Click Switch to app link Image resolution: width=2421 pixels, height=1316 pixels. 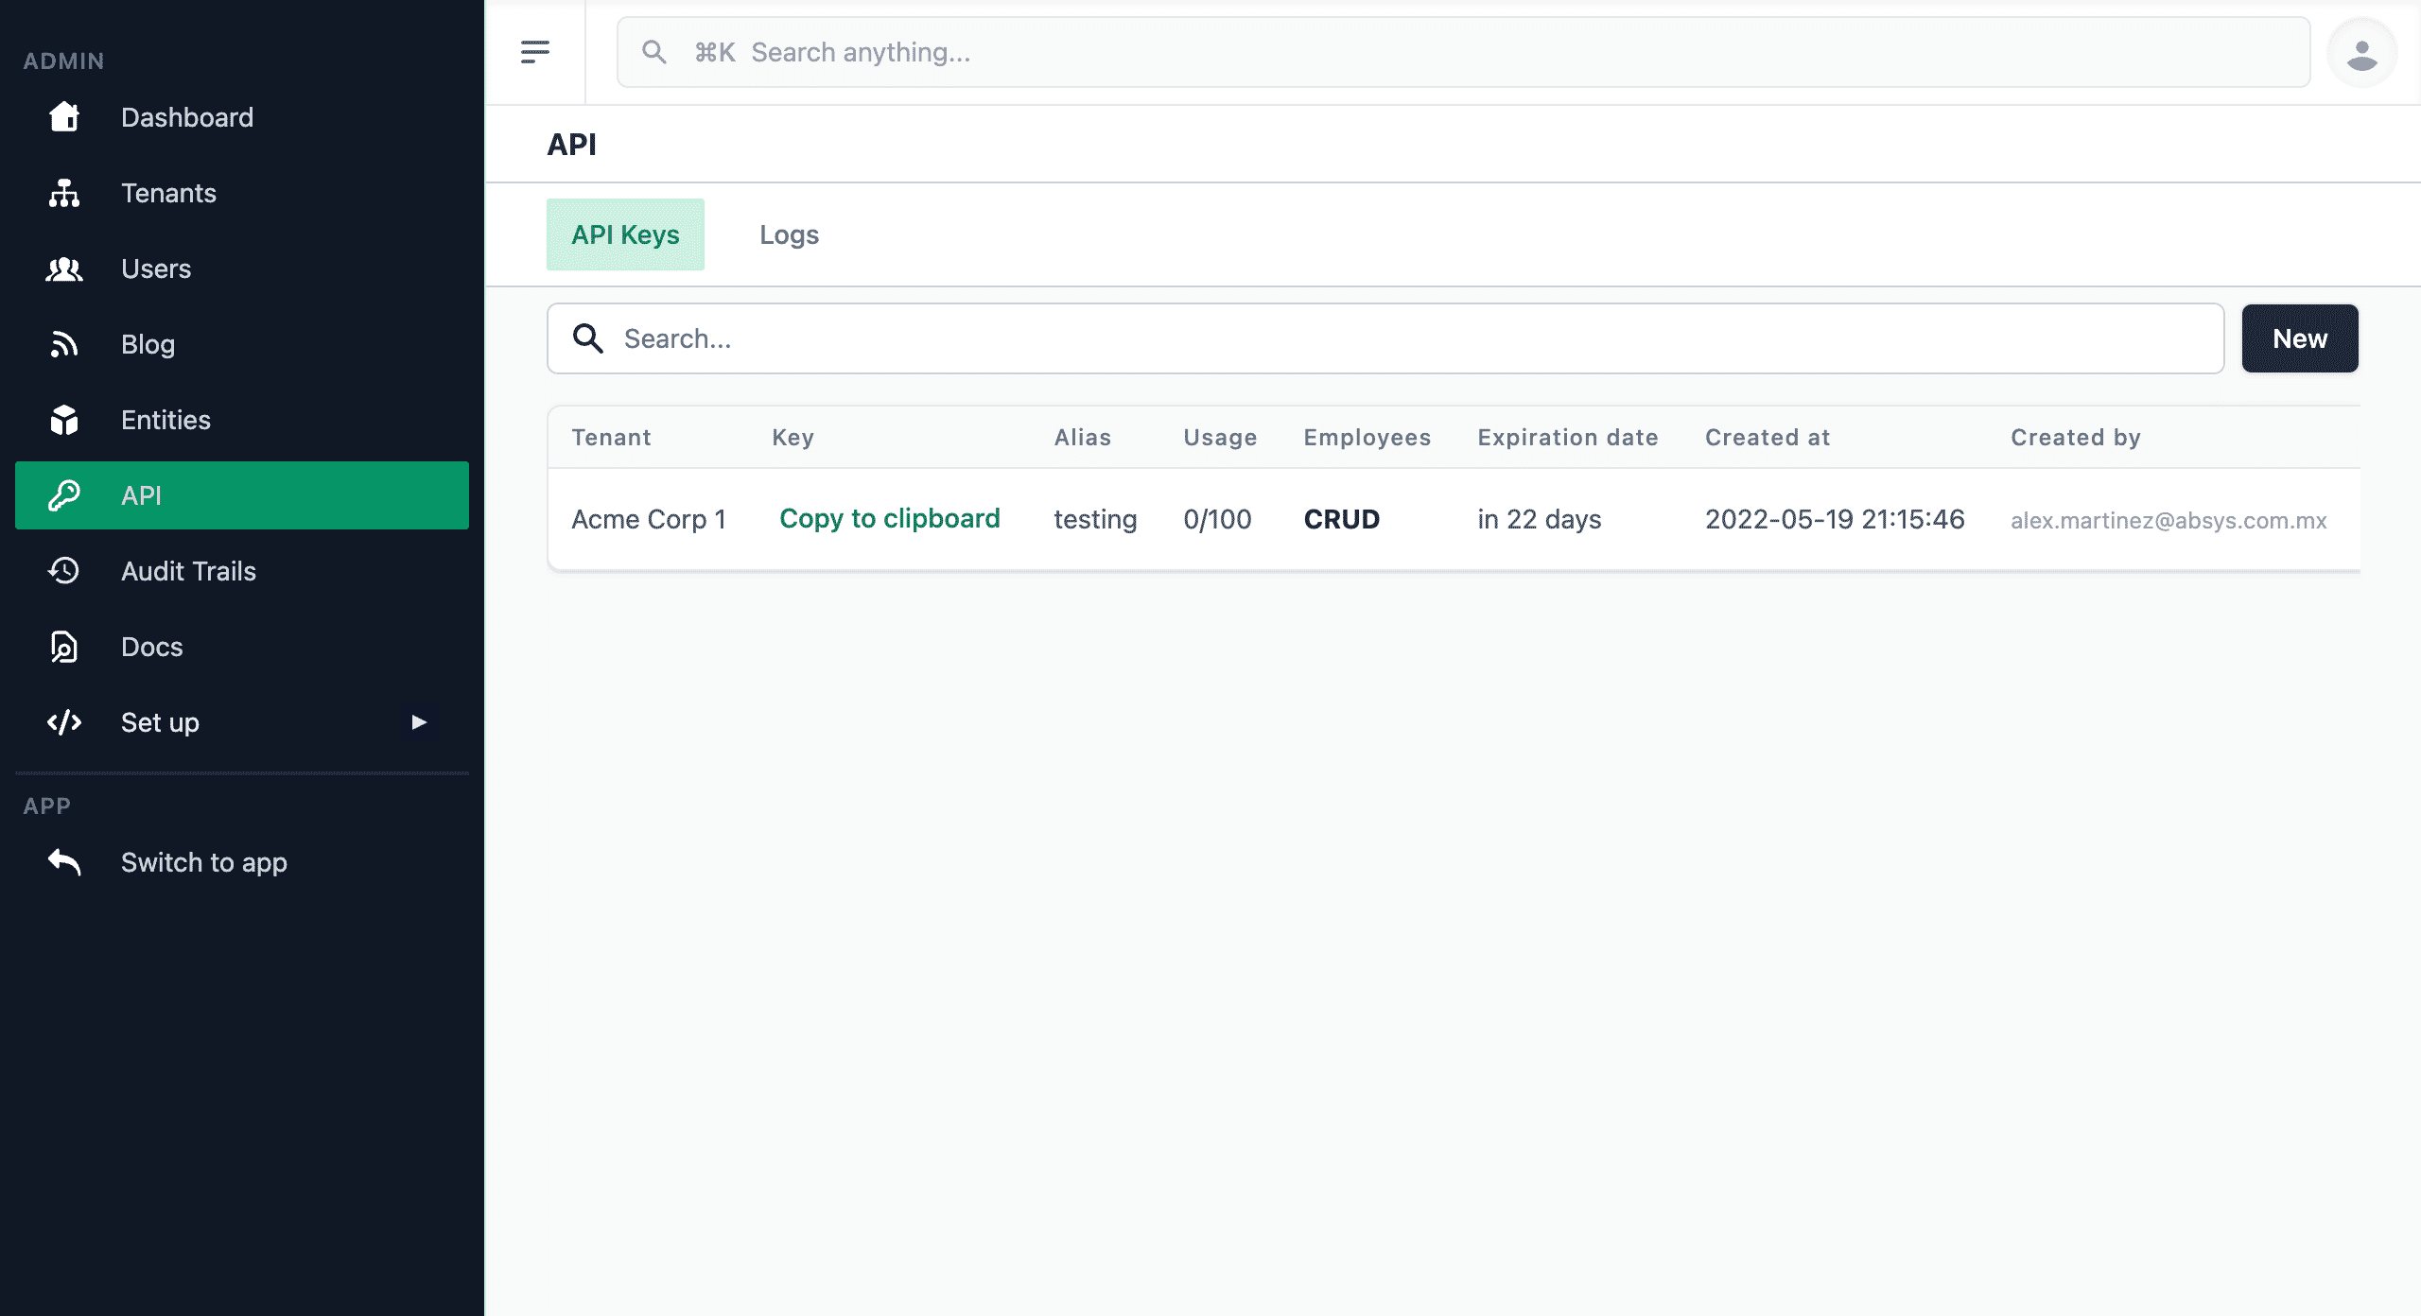242,862
